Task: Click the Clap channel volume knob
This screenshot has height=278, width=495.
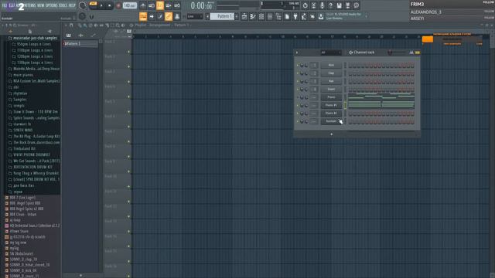Action: click(x=306, y=73)
